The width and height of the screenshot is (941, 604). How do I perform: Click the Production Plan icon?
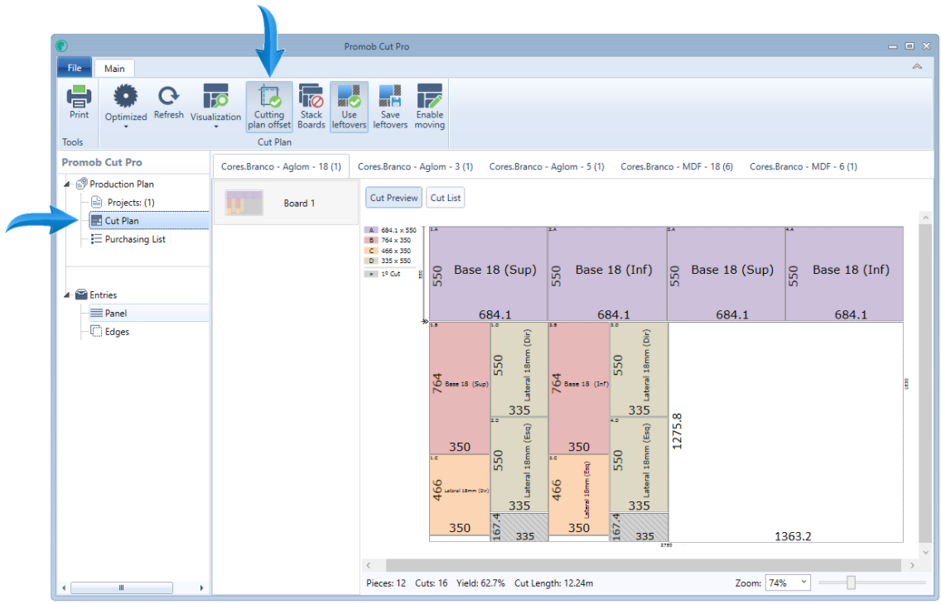tap(82, 184)
